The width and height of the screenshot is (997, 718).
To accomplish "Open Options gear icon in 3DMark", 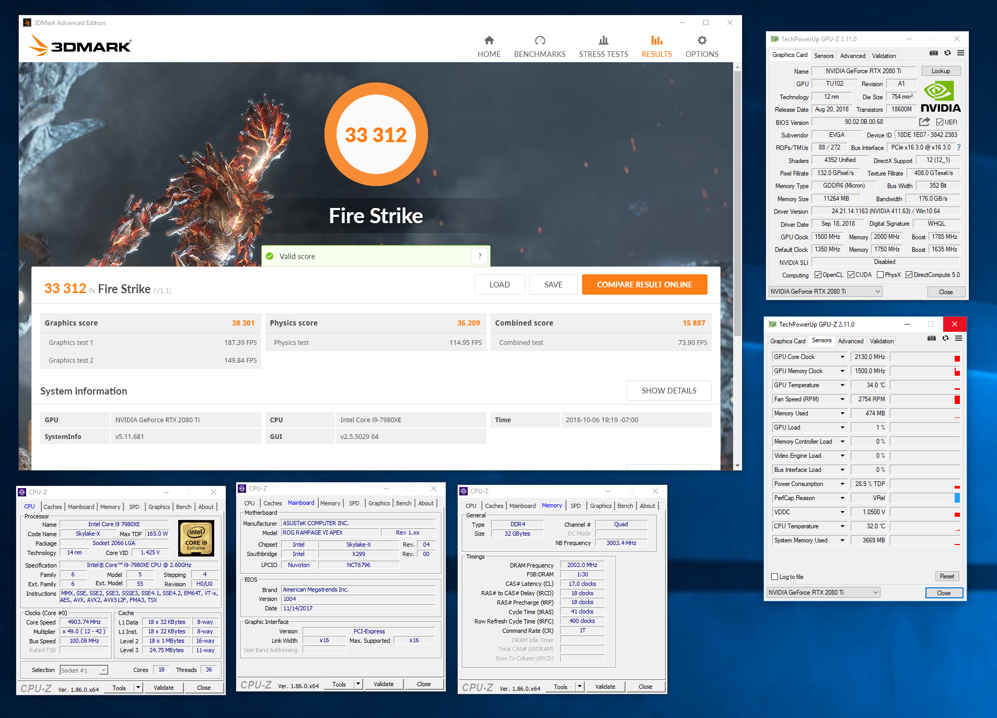I will tap(702, 40).
